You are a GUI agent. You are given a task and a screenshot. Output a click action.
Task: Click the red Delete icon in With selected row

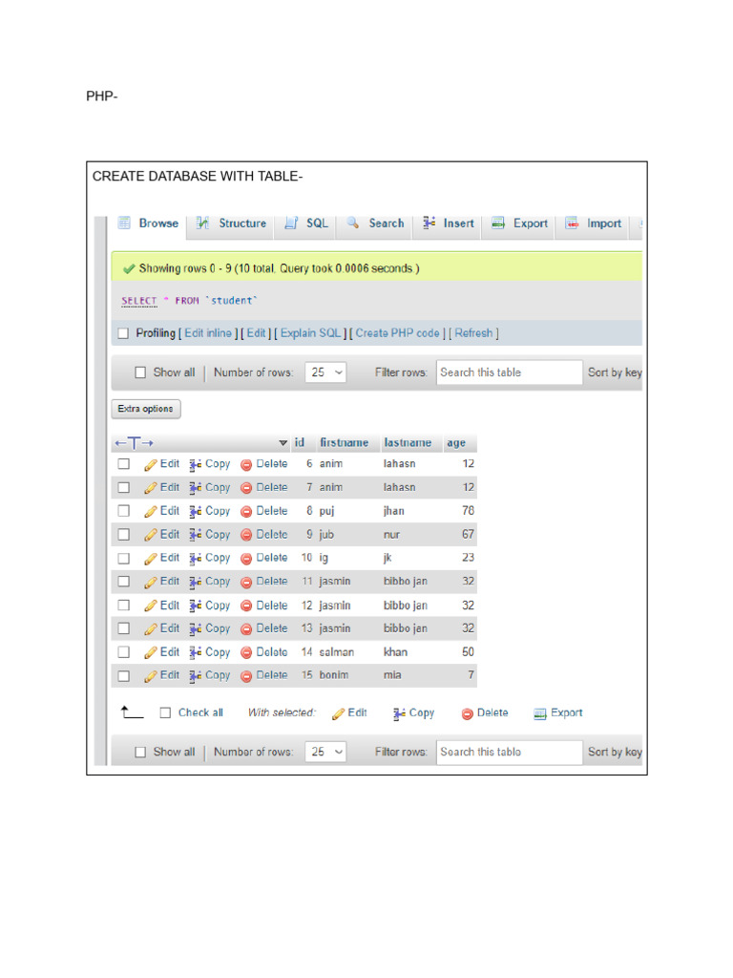pyautogui.click(x=468, y=713)
